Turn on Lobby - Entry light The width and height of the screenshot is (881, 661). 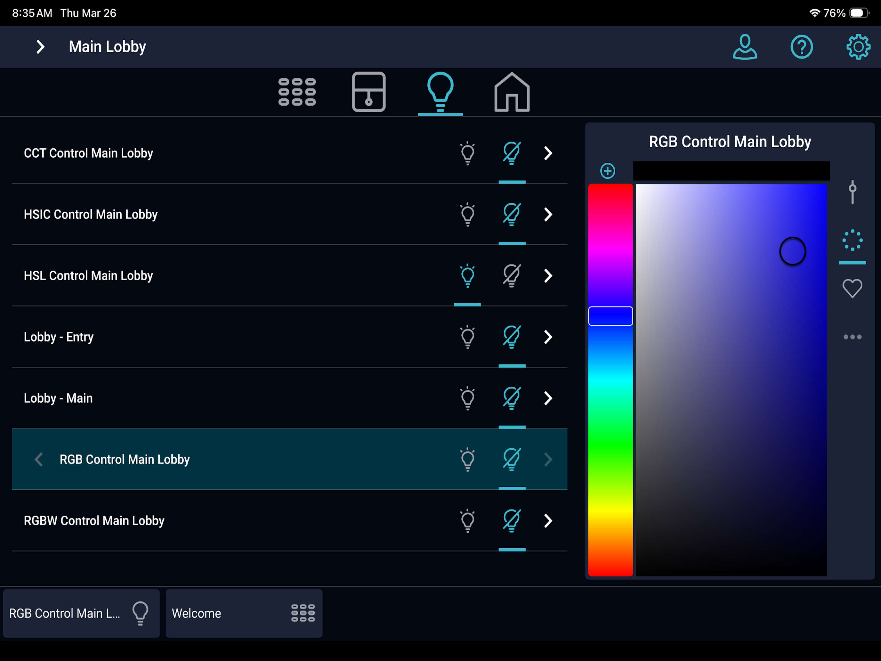468,337
